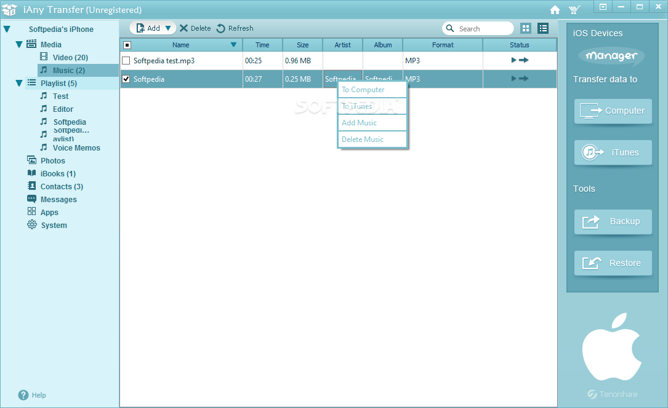Sort by Artist column header
The image size is (668, 408).
(x=342, y=45)
